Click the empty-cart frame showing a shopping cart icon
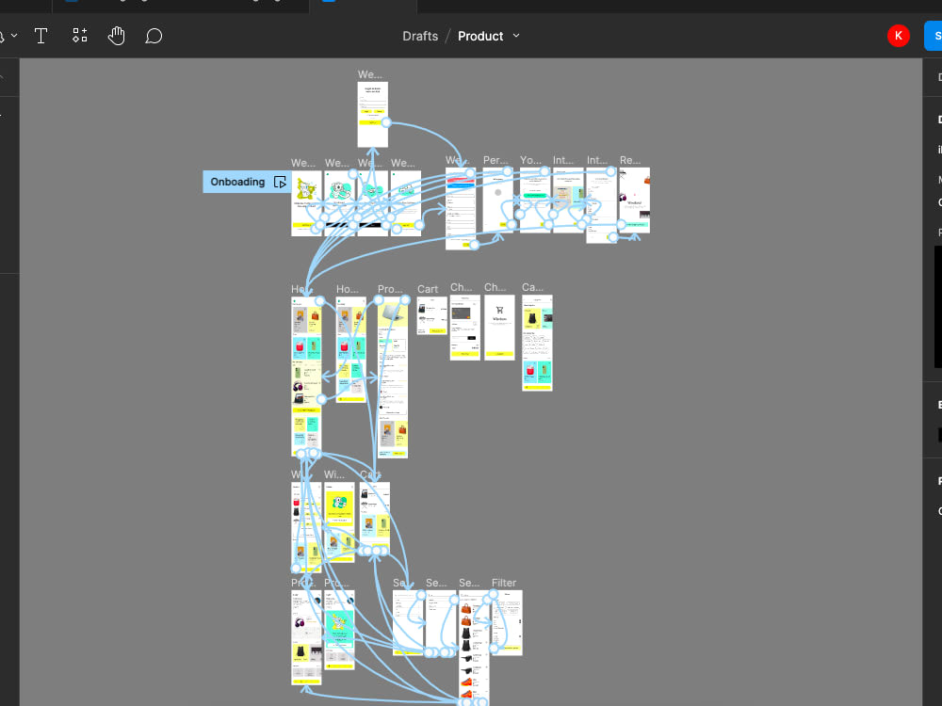This screenshot has width=942, height=706. tap(499, 328)
